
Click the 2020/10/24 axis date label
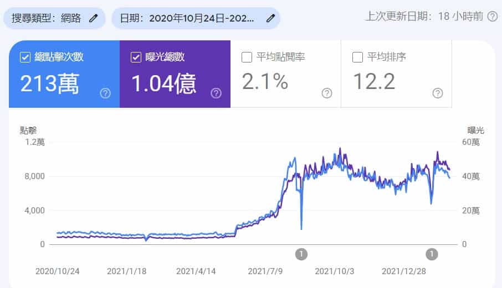[x=57, y=271]
